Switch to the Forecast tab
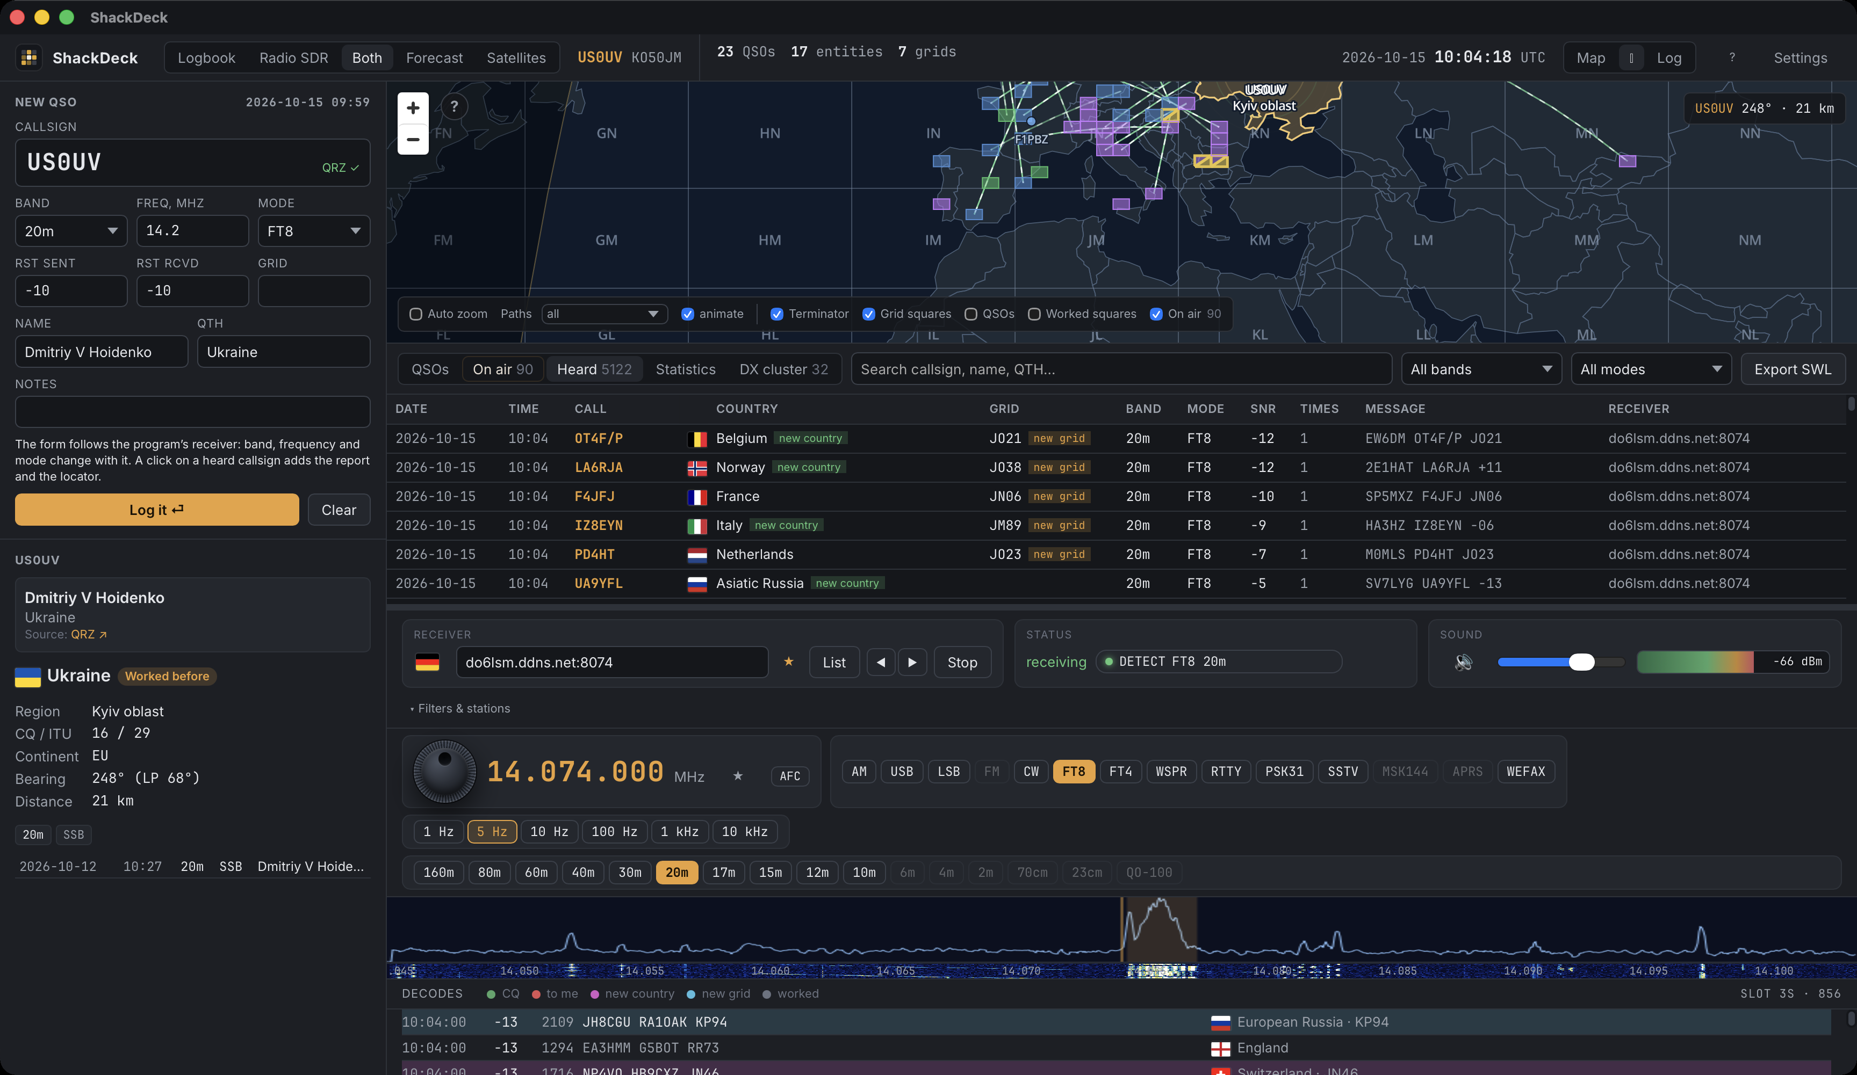The height and width of the screenshot is (1075, 1857). 434,57
